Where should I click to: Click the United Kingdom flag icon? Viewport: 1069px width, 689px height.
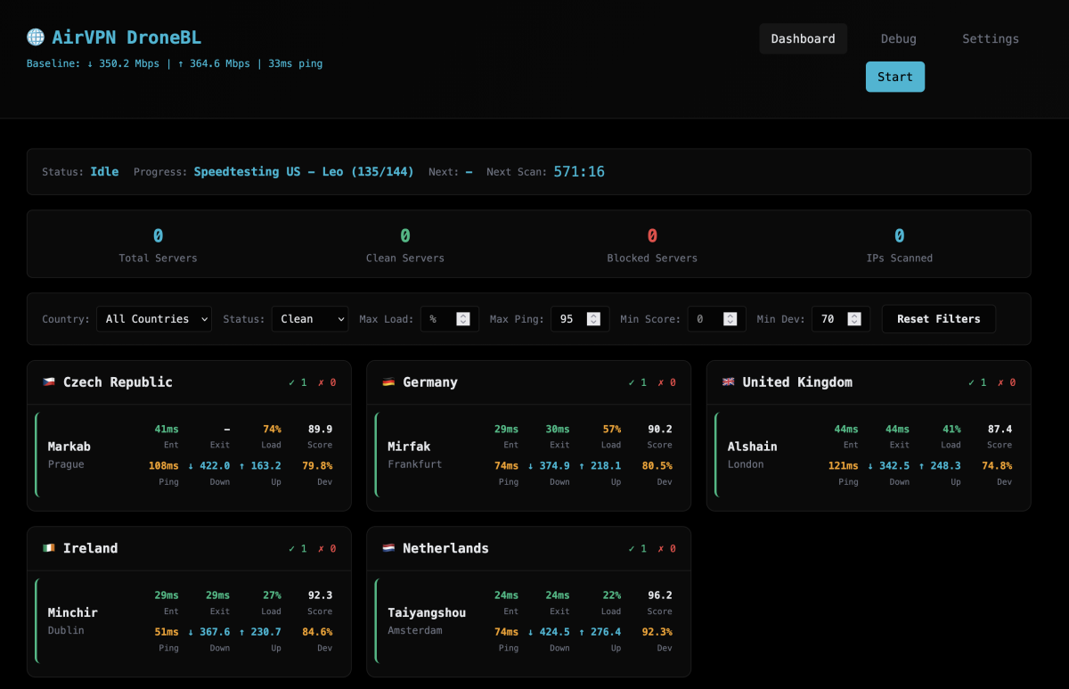[729, 382]
